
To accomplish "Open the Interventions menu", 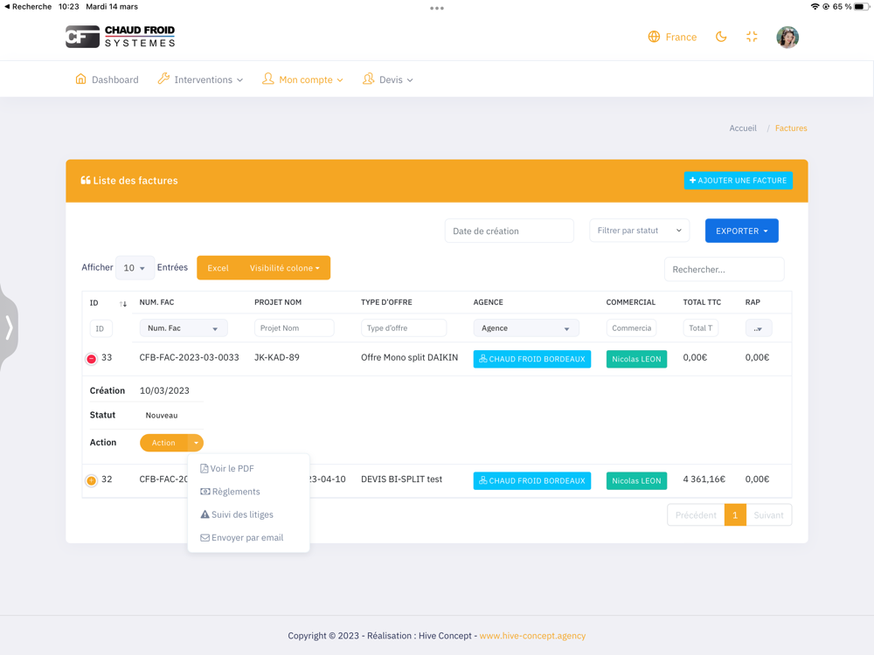I will (201, 79).
